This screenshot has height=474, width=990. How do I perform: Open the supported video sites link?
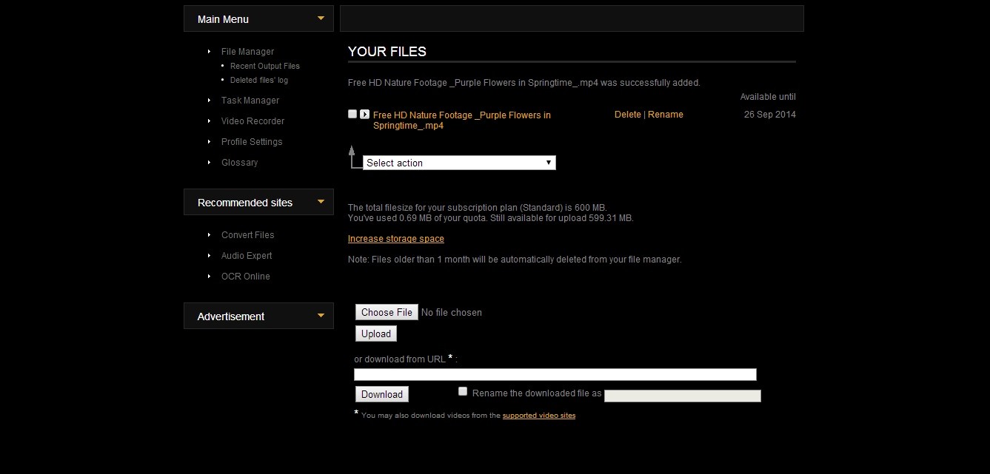pos(538,416)
